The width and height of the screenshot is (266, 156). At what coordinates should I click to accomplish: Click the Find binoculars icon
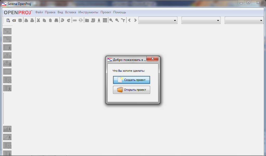[56, 20]
